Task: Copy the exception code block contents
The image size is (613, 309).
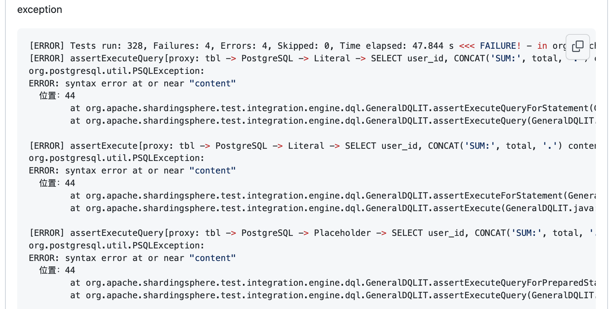Action: [x=577, y=47]
